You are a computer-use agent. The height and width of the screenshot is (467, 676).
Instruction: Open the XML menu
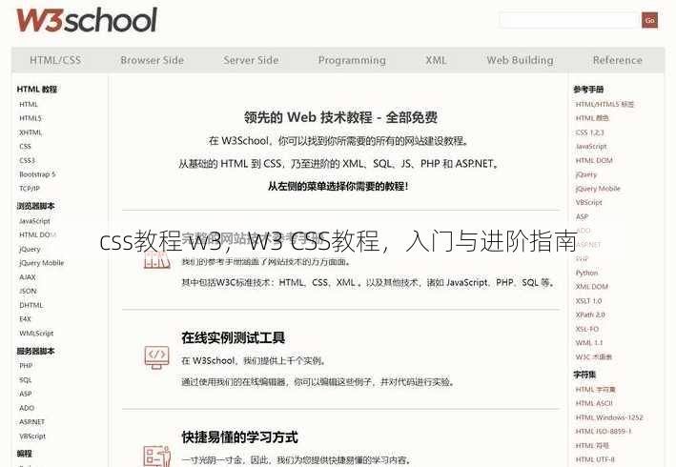coord(437,60)
